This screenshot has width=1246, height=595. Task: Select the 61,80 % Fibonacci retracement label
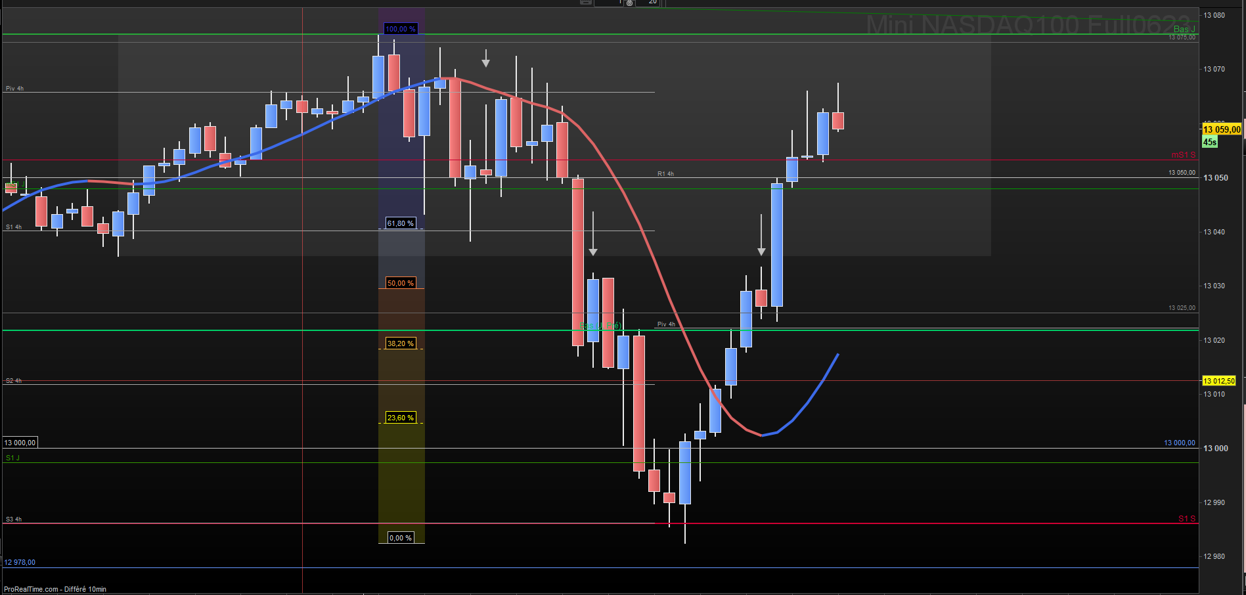(400, 223)
